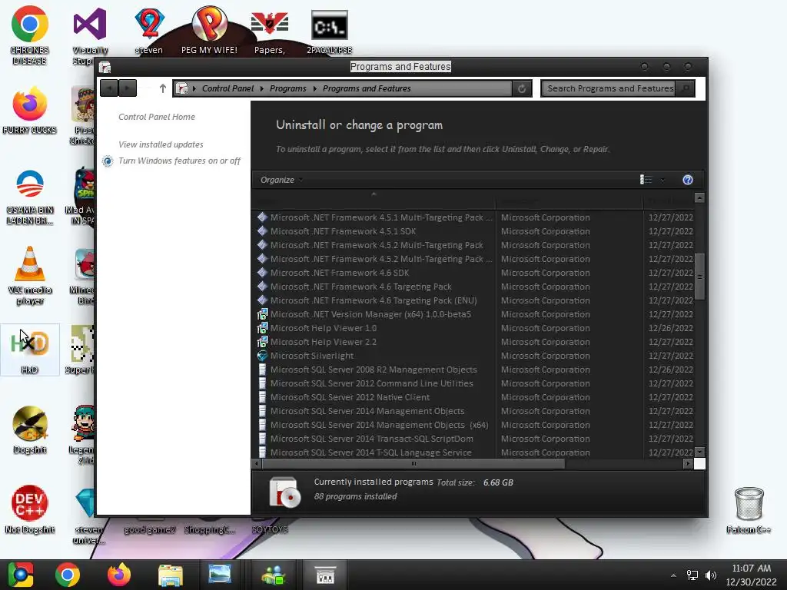Image resolution: width=787 pixels, height=590 pixels.
Task: Click the Up arrow navigation button
Action: click(163, 88)
